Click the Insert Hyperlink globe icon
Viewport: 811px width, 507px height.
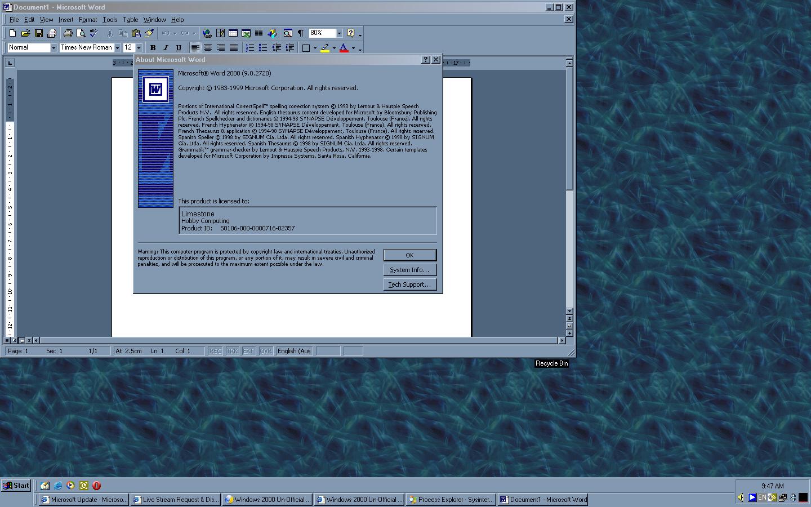pos(207,33)
